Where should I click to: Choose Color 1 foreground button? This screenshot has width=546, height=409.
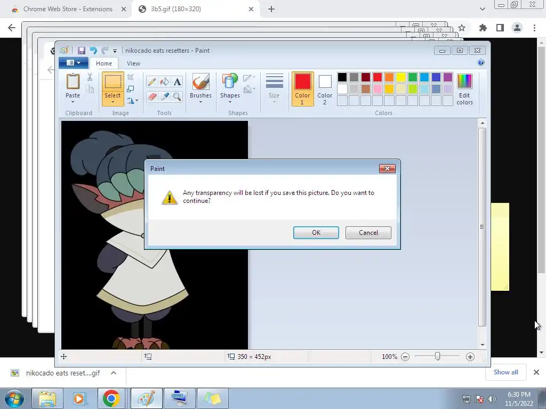pos(303,89)
